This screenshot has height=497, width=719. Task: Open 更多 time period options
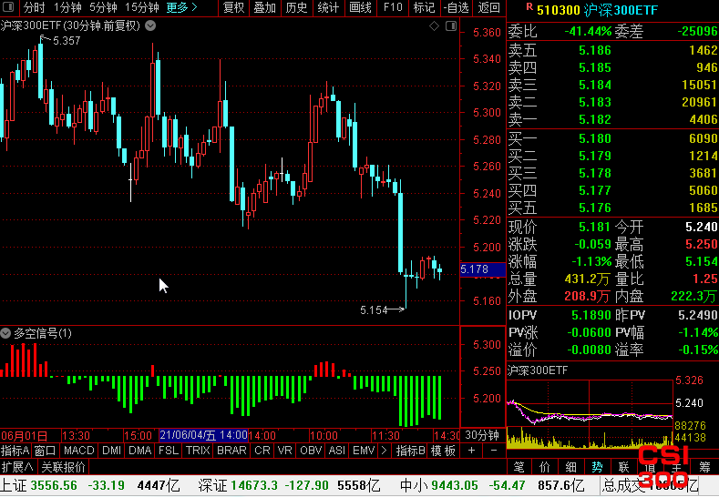pos(181,7)
